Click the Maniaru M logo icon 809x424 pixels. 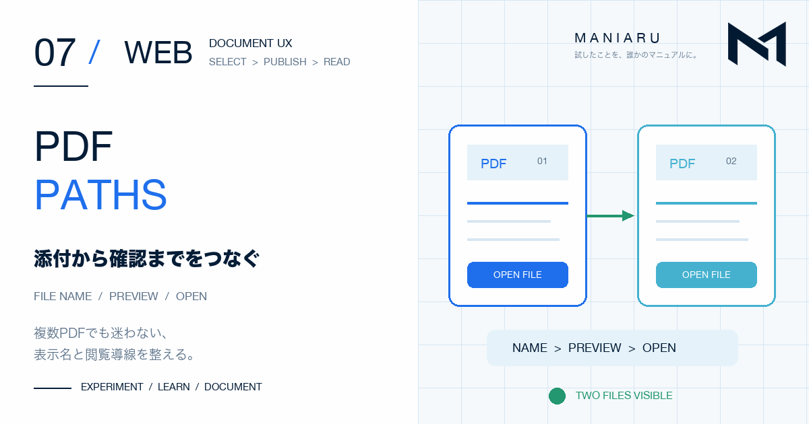(756, 44)
